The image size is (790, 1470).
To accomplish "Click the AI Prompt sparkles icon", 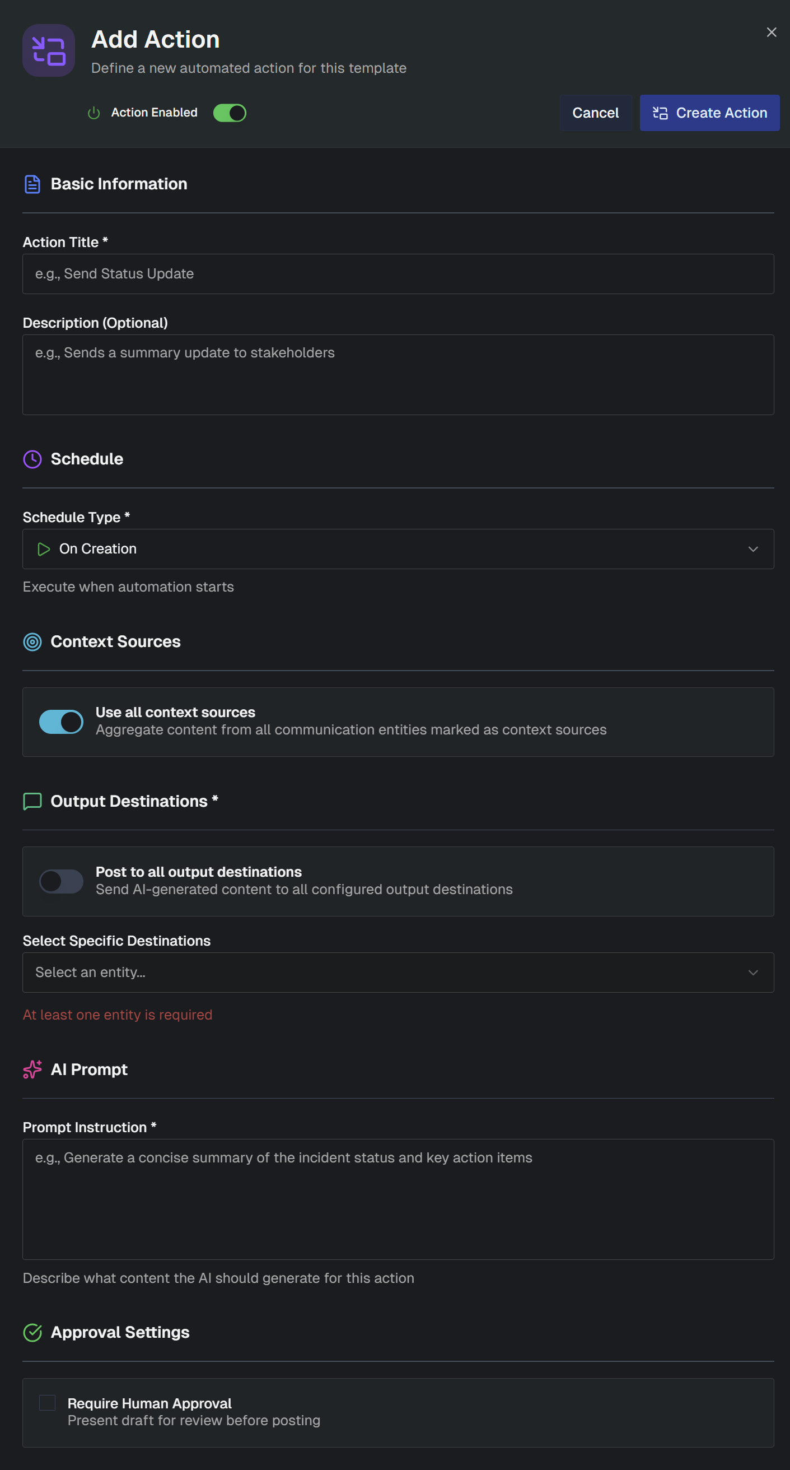I will click(32, 1070).
